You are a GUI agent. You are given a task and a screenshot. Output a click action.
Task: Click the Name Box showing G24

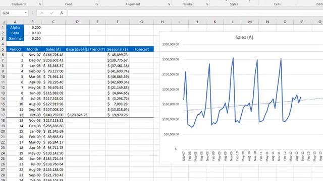click(x=12, y=13)
